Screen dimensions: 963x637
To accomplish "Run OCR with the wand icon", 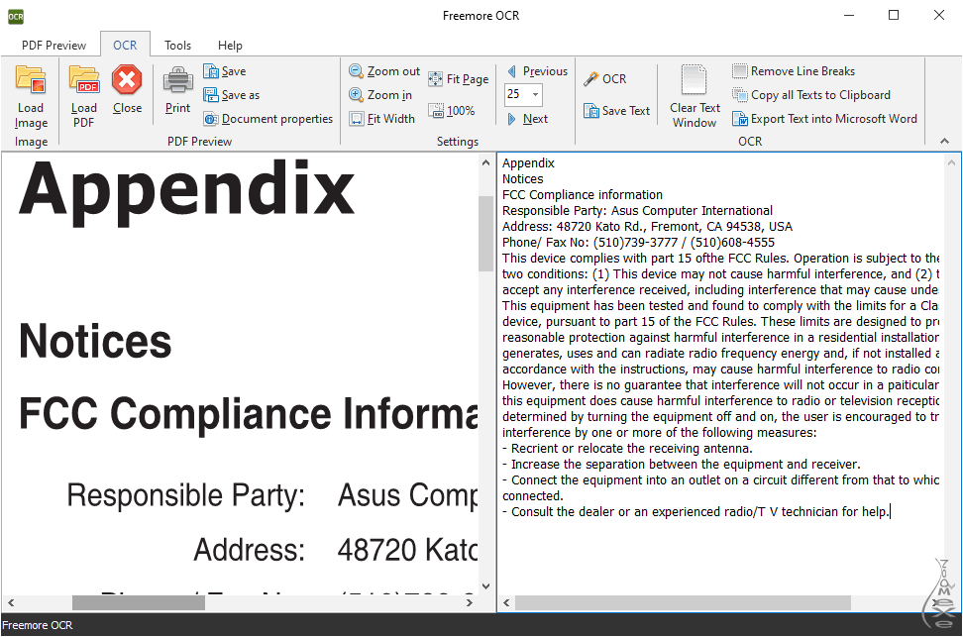I will click(x=605, y=78).
